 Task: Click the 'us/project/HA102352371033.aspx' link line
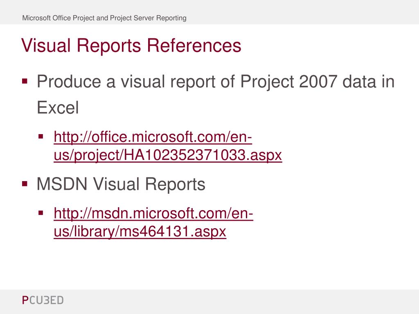pos(168,155)
